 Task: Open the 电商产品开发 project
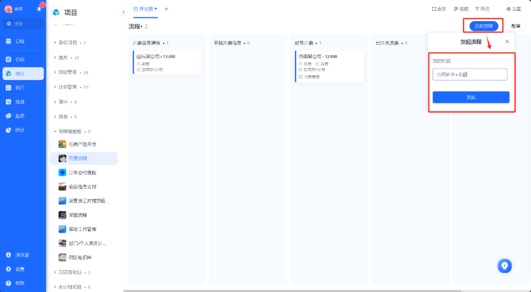point(84,145)
